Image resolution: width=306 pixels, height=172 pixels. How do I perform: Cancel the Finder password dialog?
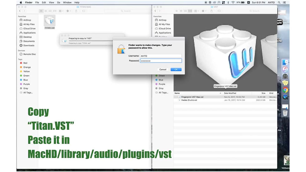coord(163,69)
